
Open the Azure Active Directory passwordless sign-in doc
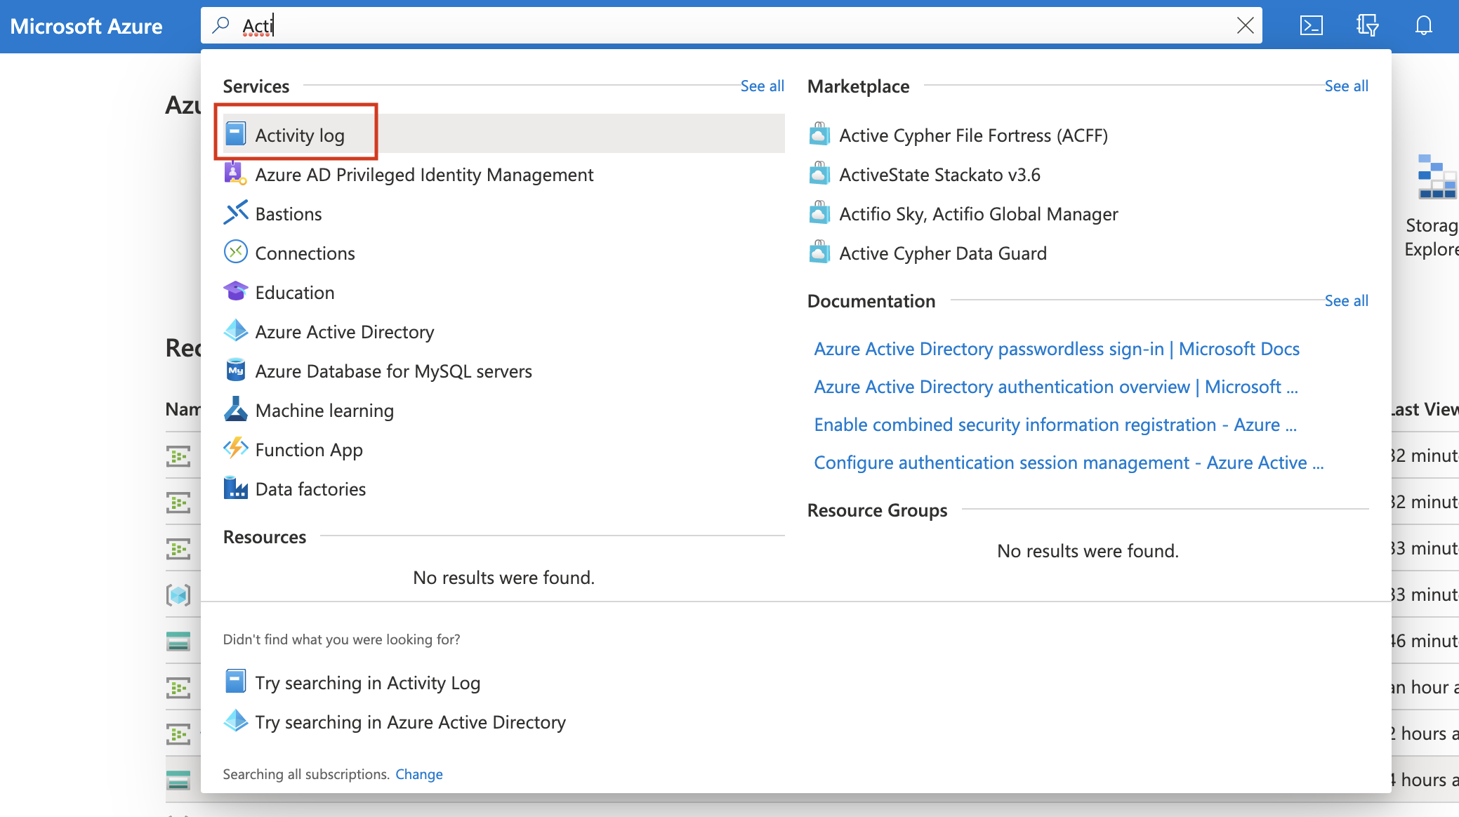pyautogui.click(x=1056, y=348)
